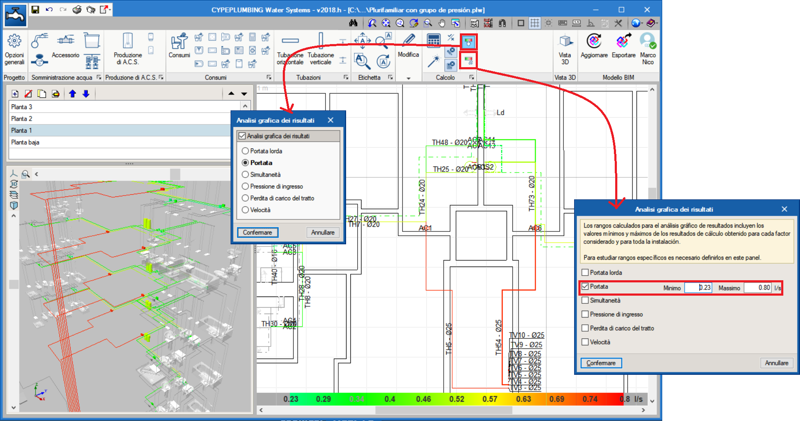The image size is (800, 421).
Task: Expand Produzione di A.C.S. group launcher
Action: click(161, 77)
